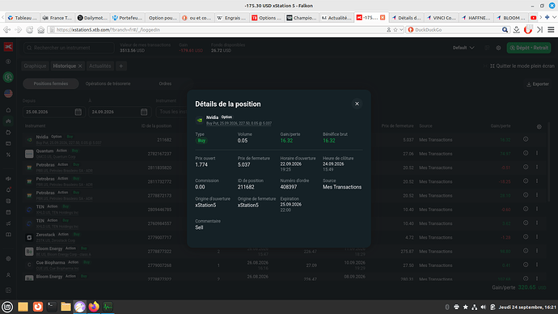Viewport: 558px width, 314px height.
Task: Open the percent icon in left sidebar
Action: (x=8, y=155)
